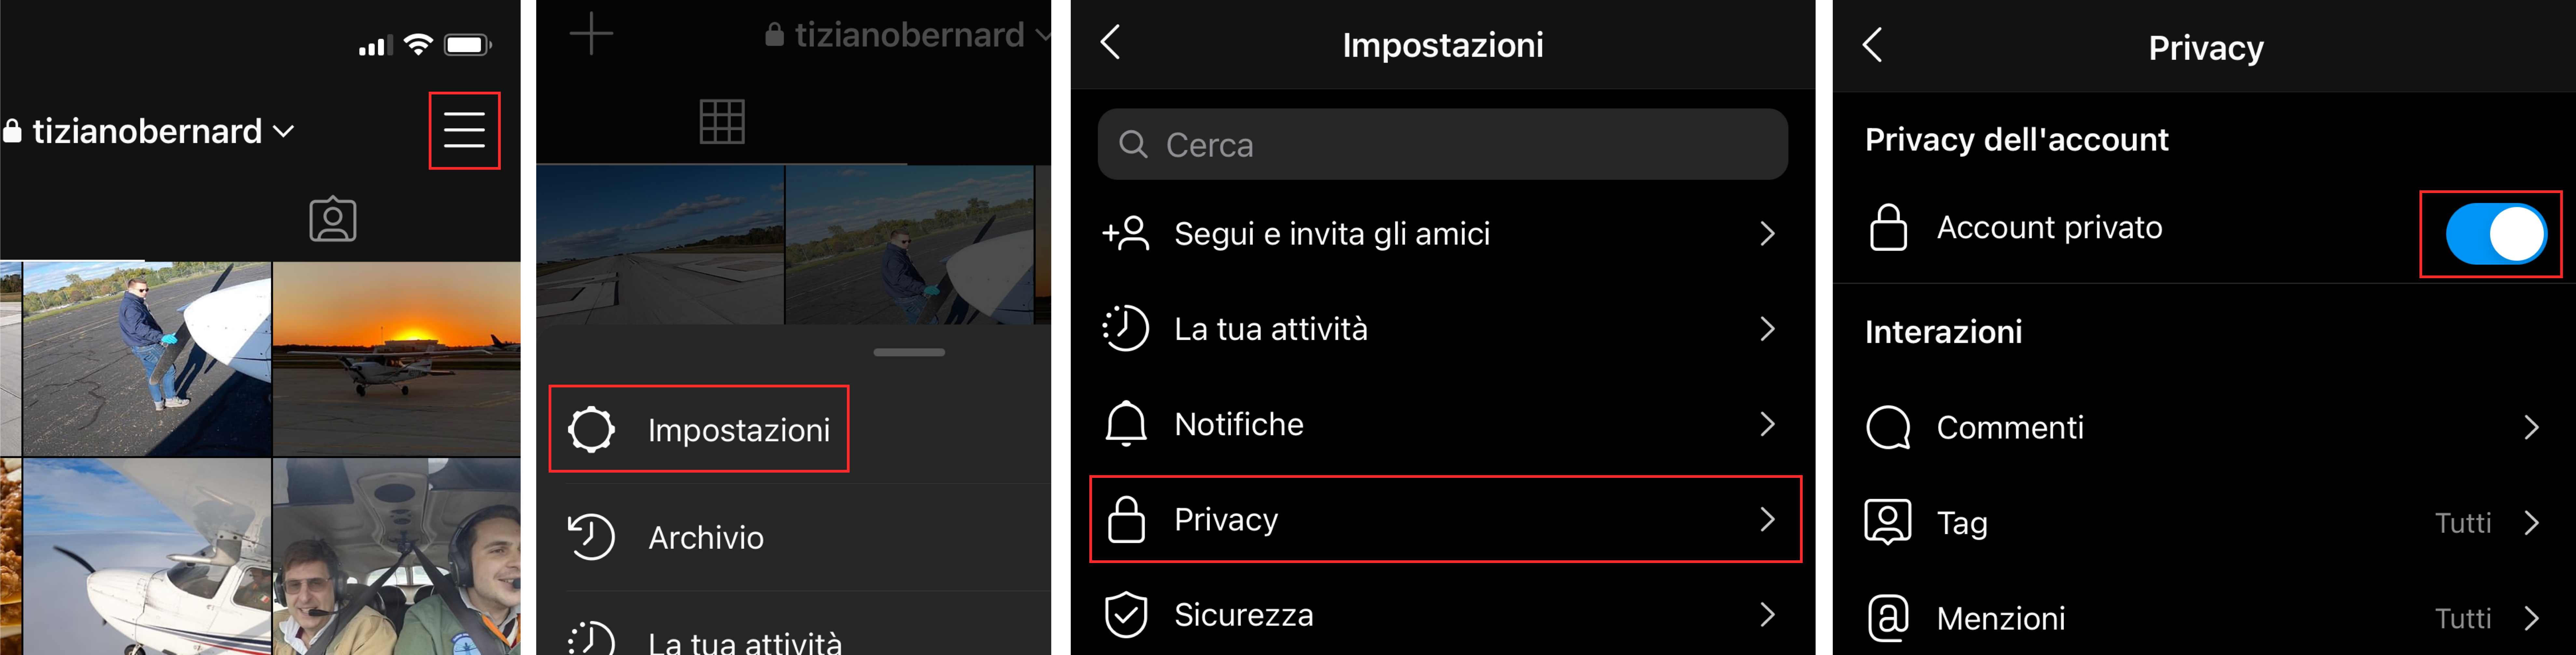Screen dimensions: 2576x655
Task: Open Sicurezza shield settings
Action: pyautogui.click(x=1442, y=614)
